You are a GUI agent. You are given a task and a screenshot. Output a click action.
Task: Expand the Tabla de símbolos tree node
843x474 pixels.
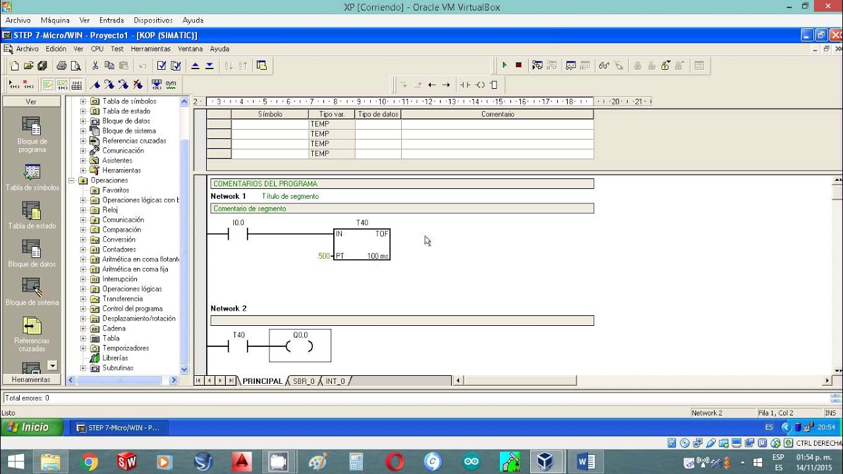pyautogui.click(x=83, y=101)
